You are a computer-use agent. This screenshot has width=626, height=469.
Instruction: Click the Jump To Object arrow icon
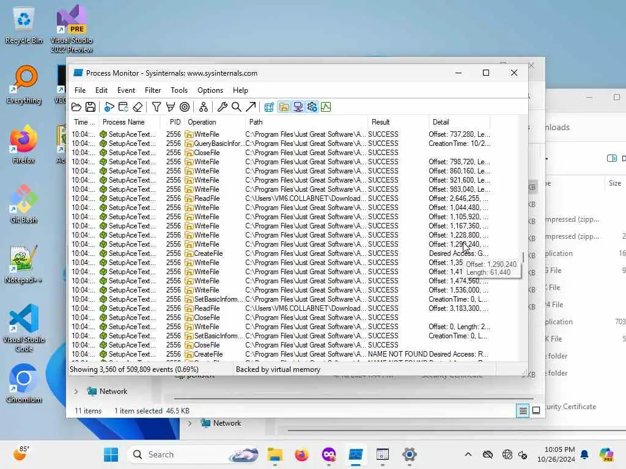click(x=250, y=107)
